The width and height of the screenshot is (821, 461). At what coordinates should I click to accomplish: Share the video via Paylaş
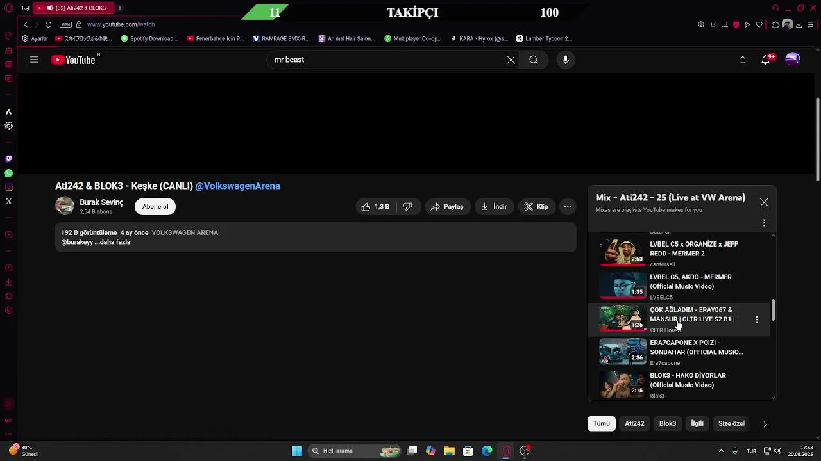pos(446,206)
